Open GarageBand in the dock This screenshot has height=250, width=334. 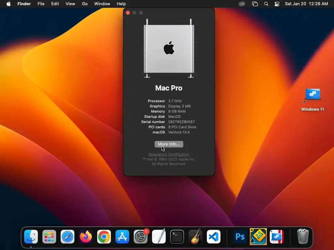click(195, 236)
